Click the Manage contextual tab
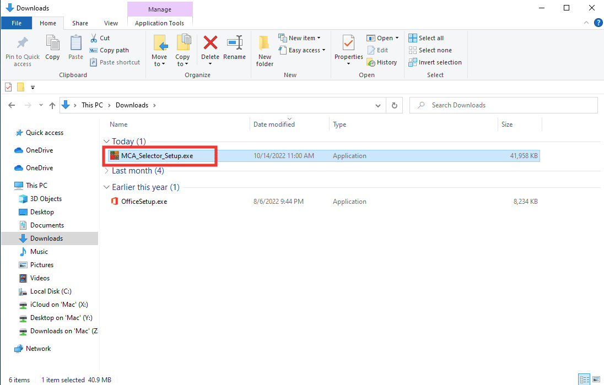The image size is (604, 385). click(x=160, y=9)
